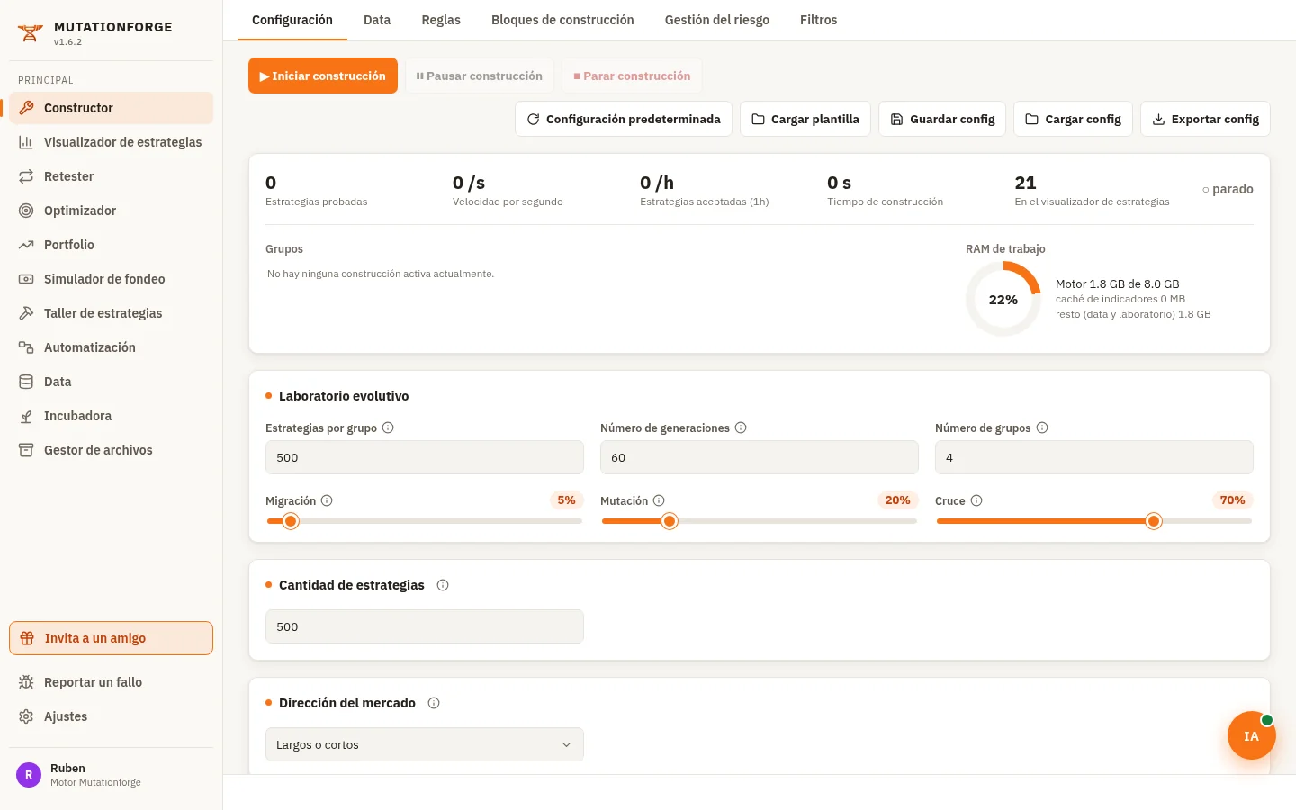
Task: Open the Portfolio section
Action: tap(111, 245)
